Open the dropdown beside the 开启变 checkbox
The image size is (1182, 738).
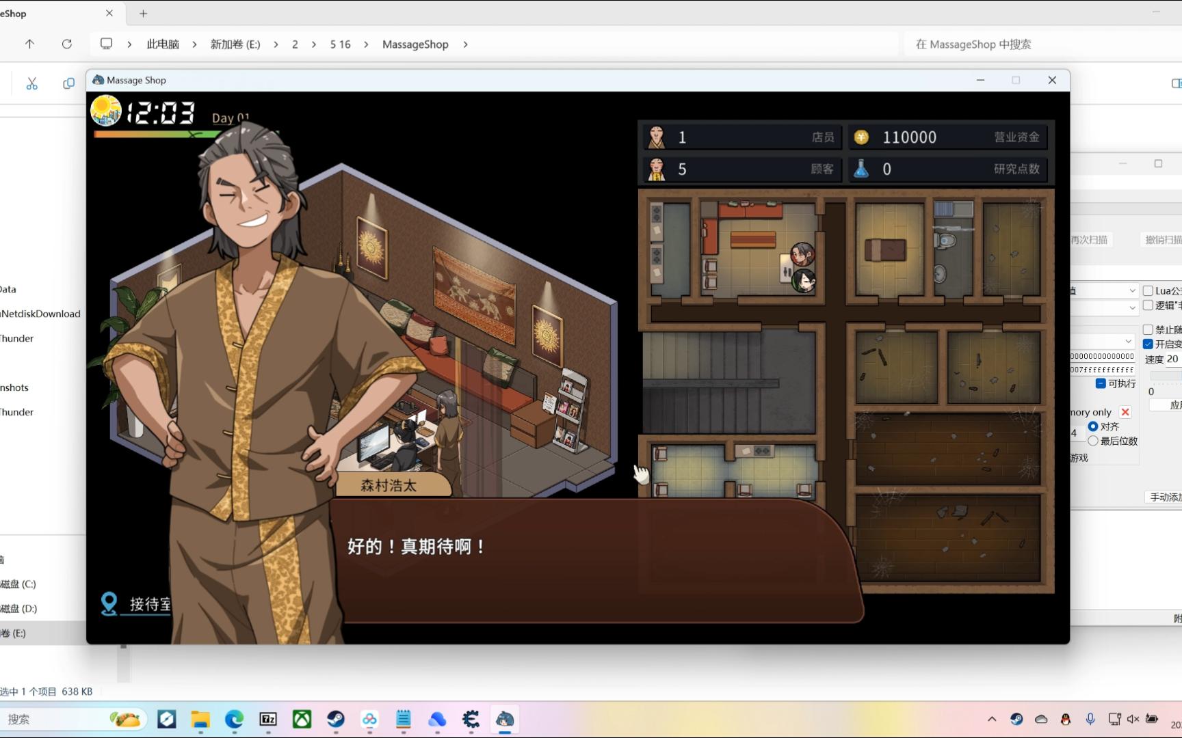1129,341
